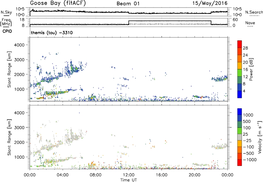Select the "themis (tau) -3310" CPID text
Viewport: 263px width, 182px height.
click(52, 33)
